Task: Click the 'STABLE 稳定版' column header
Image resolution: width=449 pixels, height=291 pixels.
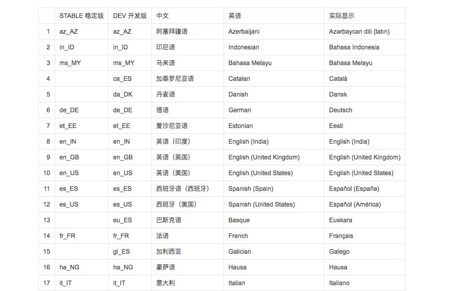Action: coord(82,16)
